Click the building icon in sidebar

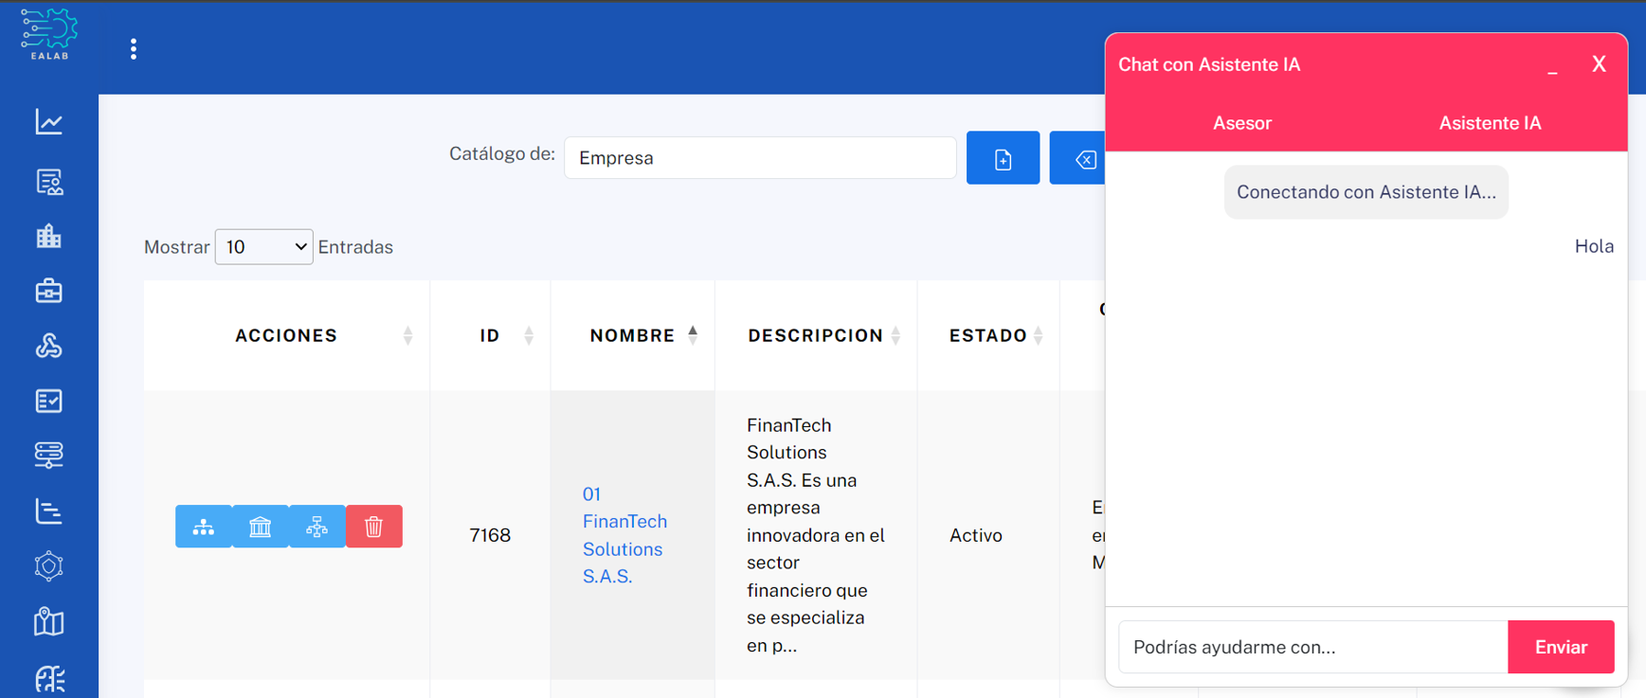pos(49,236)
